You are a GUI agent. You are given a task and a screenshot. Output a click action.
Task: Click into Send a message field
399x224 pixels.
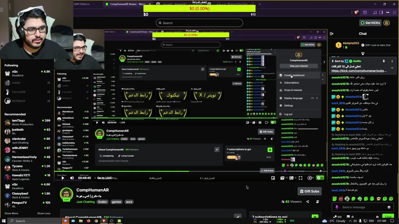(x=363, y=207)
